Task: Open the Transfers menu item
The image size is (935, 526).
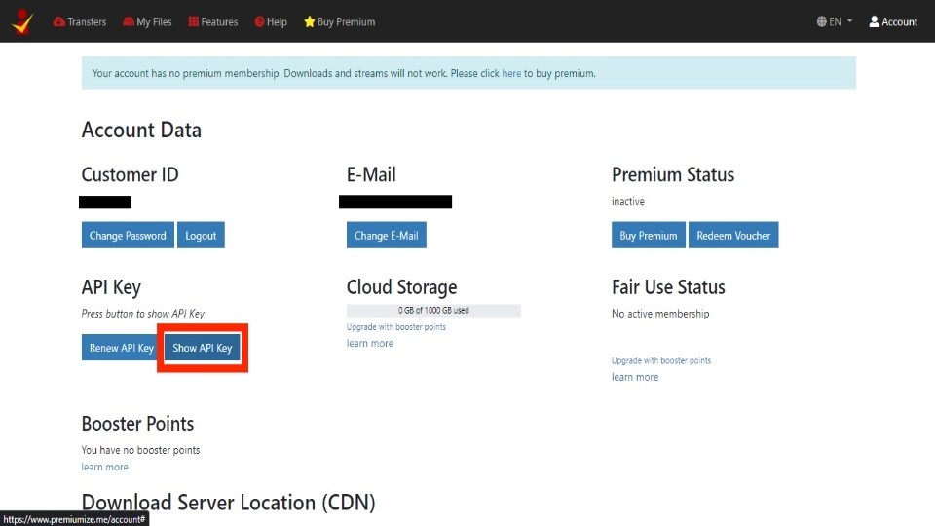Action: [79, 21]
